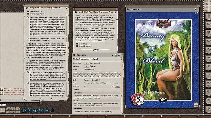The height and width of the screenshot is (118, 211).
Task: Click '008 - Part Five: Honeyblossoms Tree' title
Action: coord(96,12)
